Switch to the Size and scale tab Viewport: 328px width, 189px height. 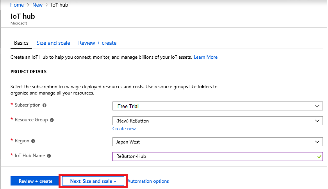pyautogui.click(x=53, y=43)
